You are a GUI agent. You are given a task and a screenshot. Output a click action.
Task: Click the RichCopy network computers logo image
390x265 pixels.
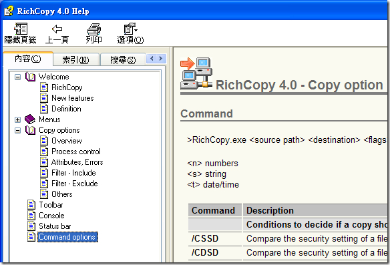tap(196, 73)
